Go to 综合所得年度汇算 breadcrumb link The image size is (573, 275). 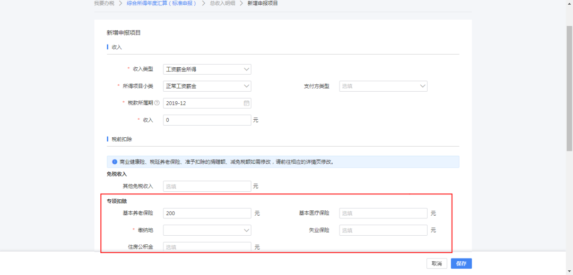point(162,3)
